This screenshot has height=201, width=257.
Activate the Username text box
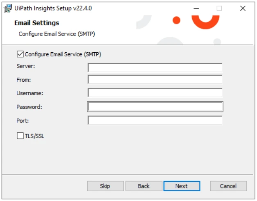pyautogui.click(x=155, y=93)
